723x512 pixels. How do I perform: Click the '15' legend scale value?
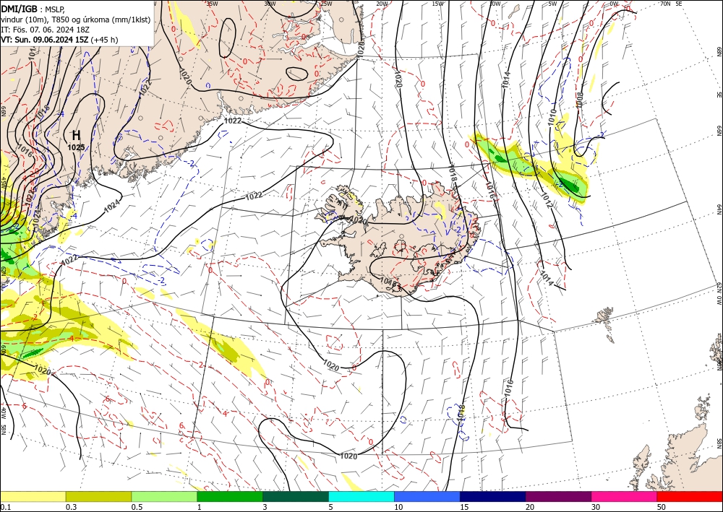coord(464,507)
